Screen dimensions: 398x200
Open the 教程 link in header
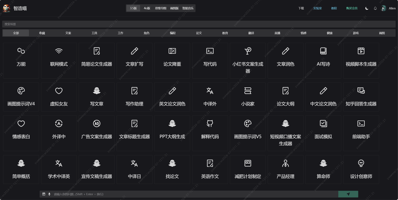334,8
